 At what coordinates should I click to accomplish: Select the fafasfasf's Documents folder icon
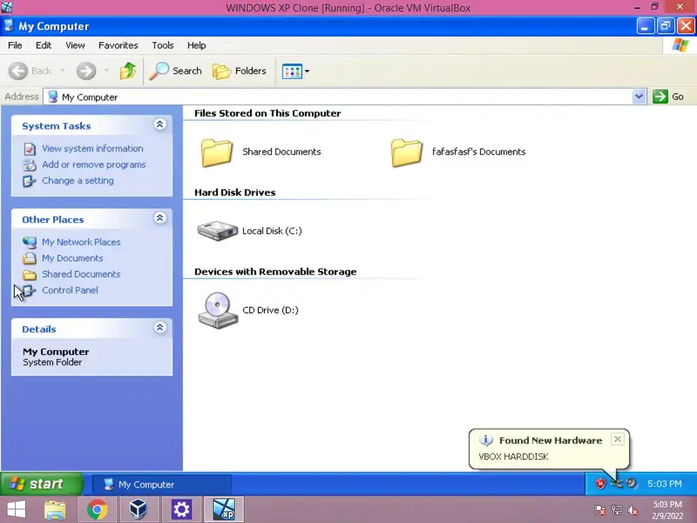[407, 152]
